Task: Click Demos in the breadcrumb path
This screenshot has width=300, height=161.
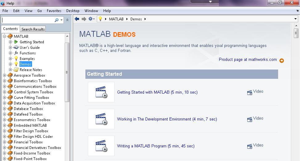Action: click(x=136, y=19)
